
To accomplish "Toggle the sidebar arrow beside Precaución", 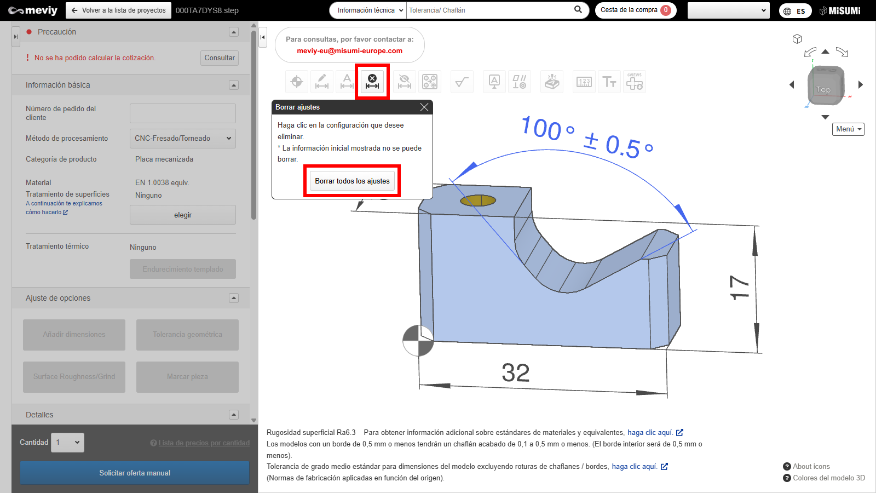I will (16, 37).
